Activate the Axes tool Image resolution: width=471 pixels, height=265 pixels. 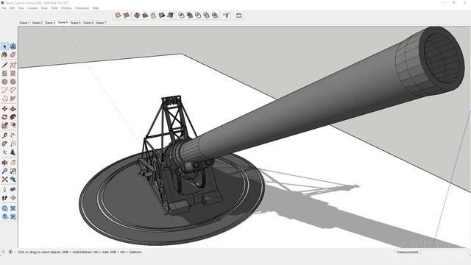pyautogui.click(x=4, y=152)
